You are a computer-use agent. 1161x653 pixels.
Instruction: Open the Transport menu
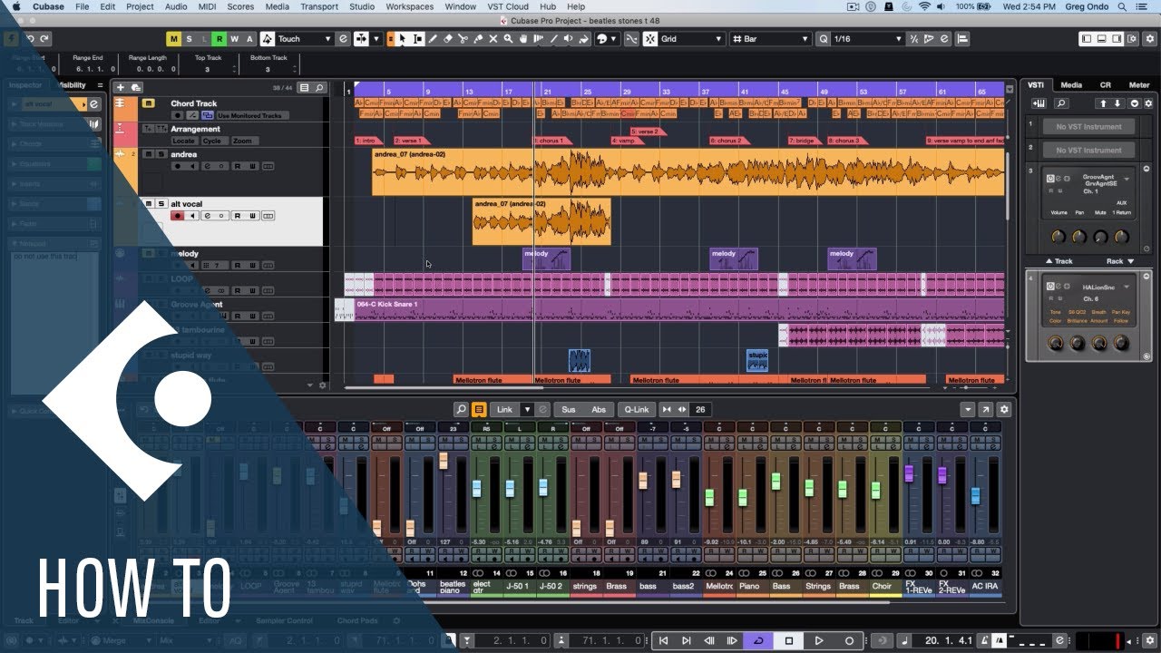(319, 6)
